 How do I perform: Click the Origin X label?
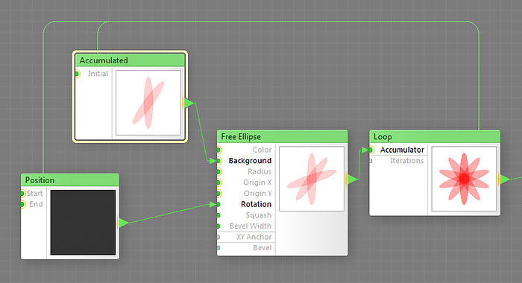pos(257,182)
